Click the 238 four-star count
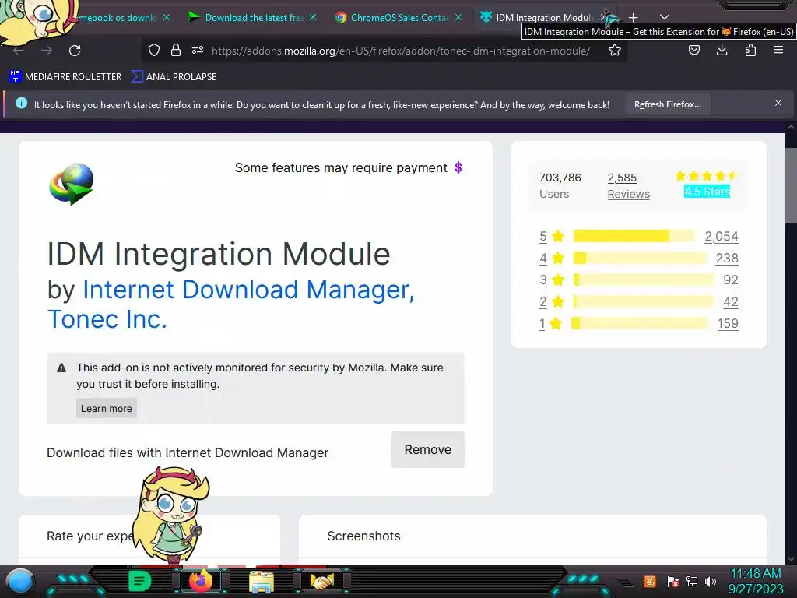This screenshot has width=797, height=598. [x=727, y=259]
